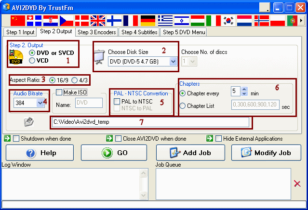
Task: Pick the Danish flag language
Action: [x=82, y=21]
